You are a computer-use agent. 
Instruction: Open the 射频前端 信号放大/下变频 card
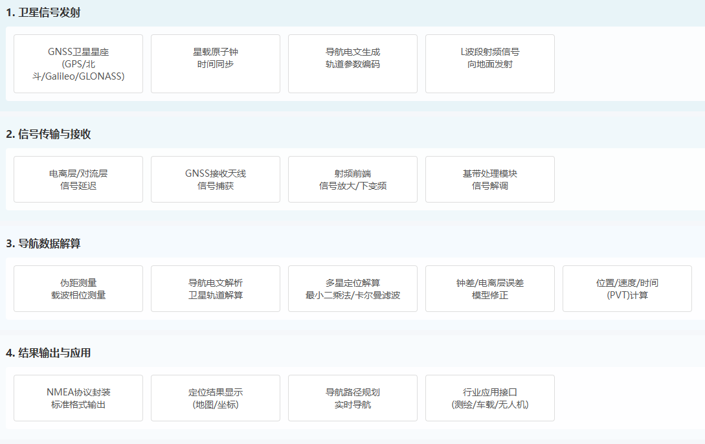(353, 179)
